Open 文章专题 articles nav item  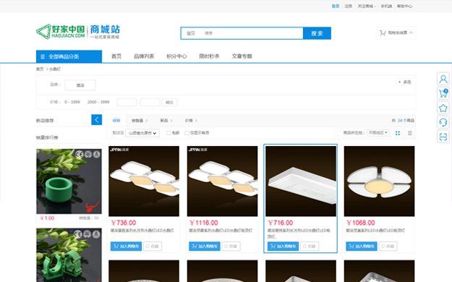pos(242,56)
